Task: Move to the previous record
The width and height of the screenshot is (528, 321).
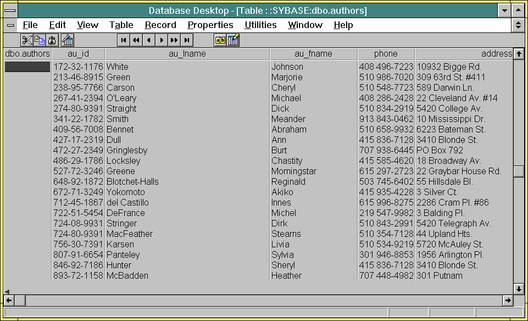Action: tap(148, 40)
